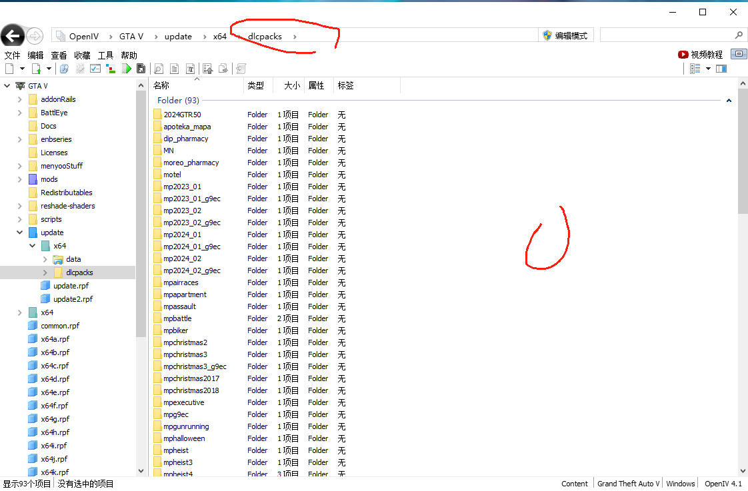748x491 pixels.
Task: Collapse the Folder (93) group arrow
Action: (x=729, y=101)
